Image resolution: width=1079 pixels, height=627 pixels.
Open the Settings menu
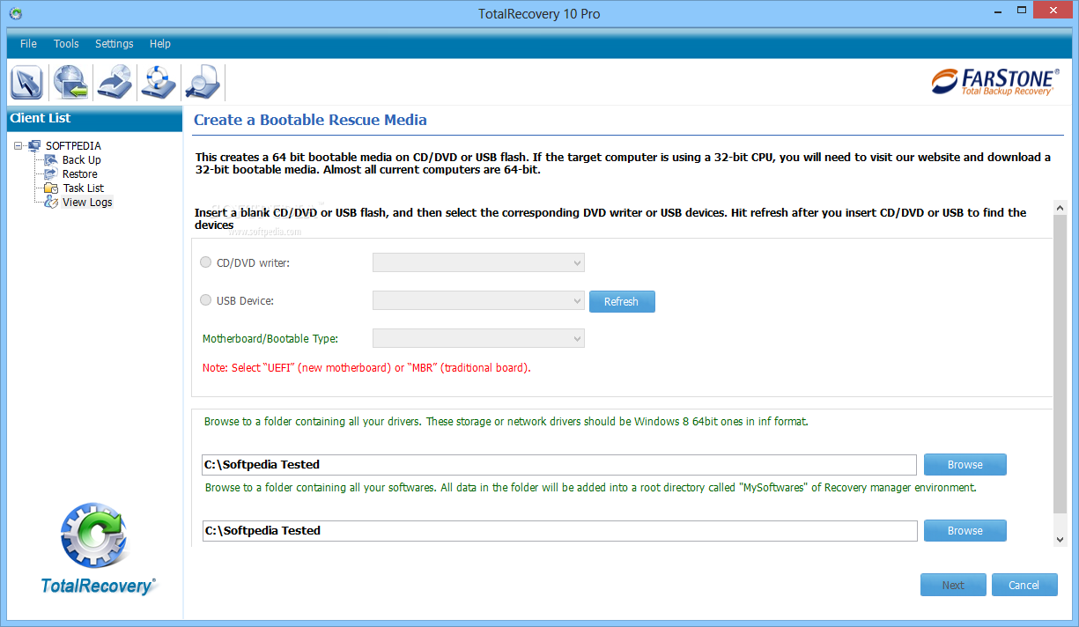point(115,43)
